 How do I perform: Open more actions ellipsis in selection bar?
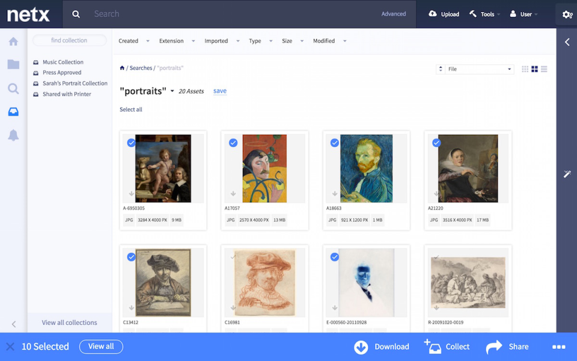(558, 347)
